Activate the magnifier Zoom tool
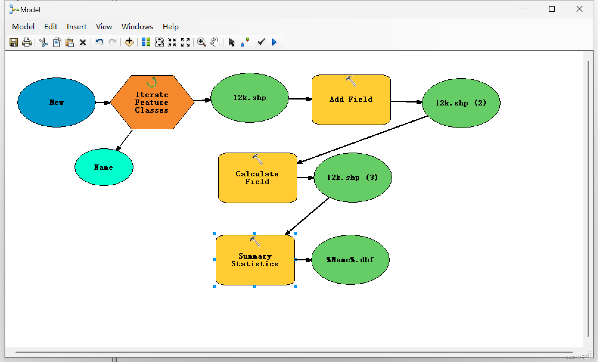The width and height of the screenshot is (598, 362). [202, 42]
